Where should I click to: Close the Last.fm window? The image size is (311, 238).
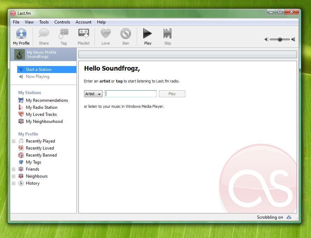(291, 12)
